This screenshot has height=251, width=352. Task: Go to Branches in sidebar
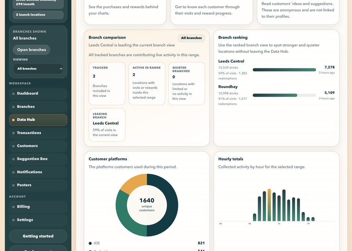(x=38, y=107)
